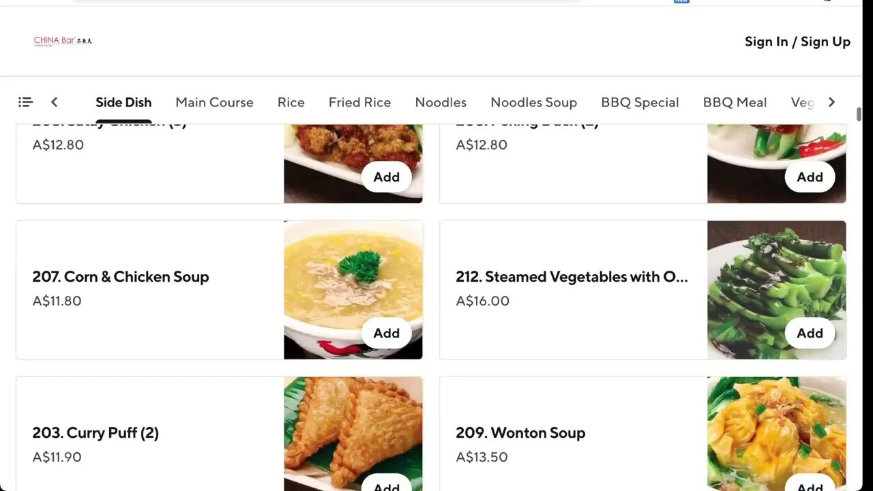This screenshot has height=491, width=873.
Task: Click the 209. Wonton Soup title
Action: 520,433
